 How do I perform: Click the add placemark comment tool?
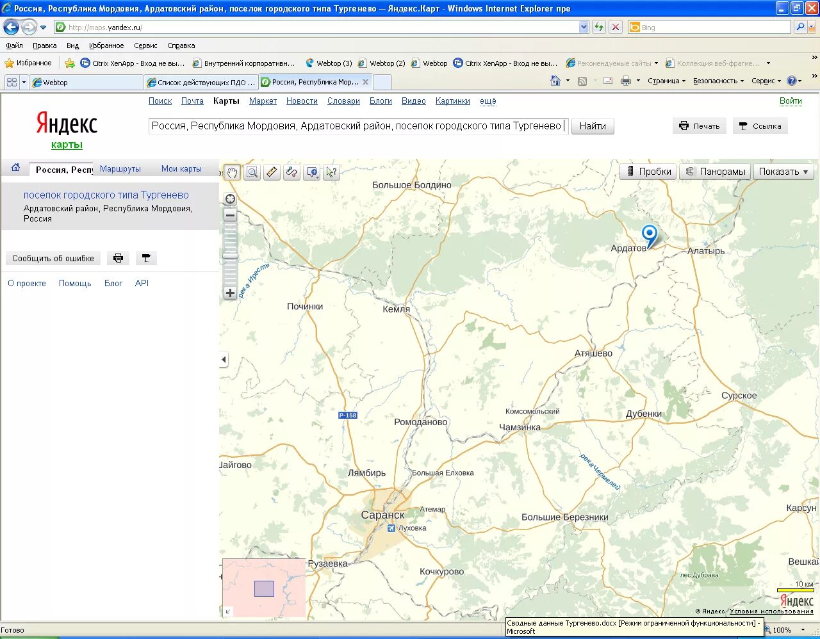312,172
